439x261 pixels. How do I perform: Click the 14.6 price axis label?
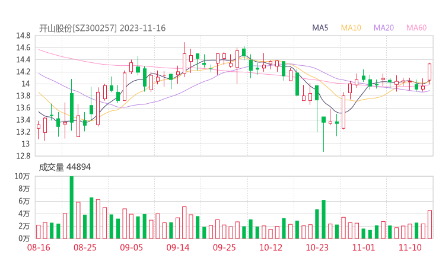click(x=23, y=48)
